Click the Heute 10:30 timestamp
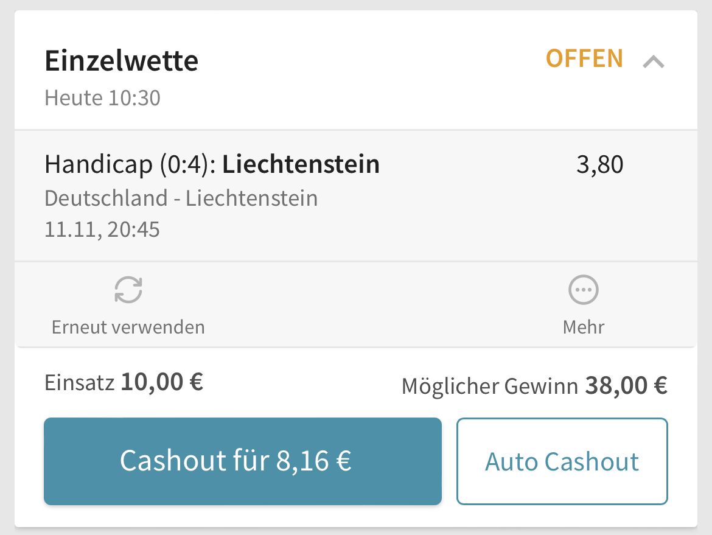Viewport: 712px width, 535px height. 103,98
